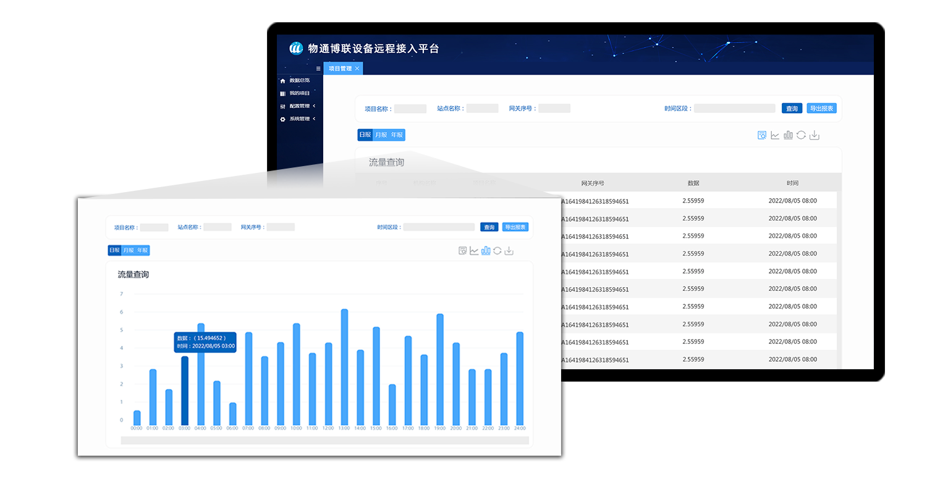Click the refresh icon above the data table
The image size is (927, 494).
(x=802, y=135)
